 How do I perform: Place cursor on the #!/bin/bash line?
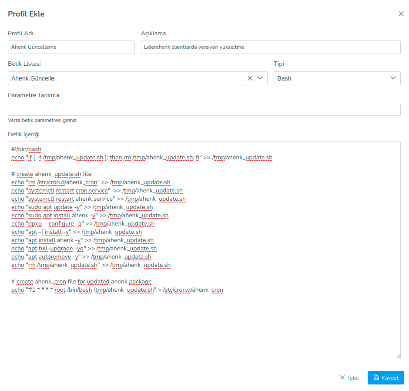click(x=27, y=149)
